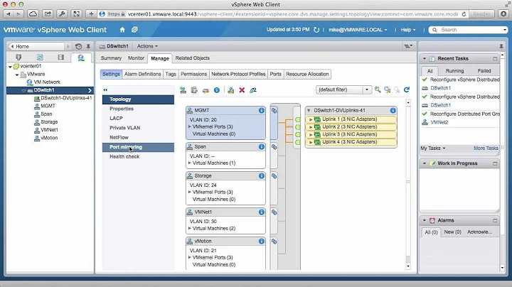Expand Virtual Machines under VMNet1

tap(190, 228)
